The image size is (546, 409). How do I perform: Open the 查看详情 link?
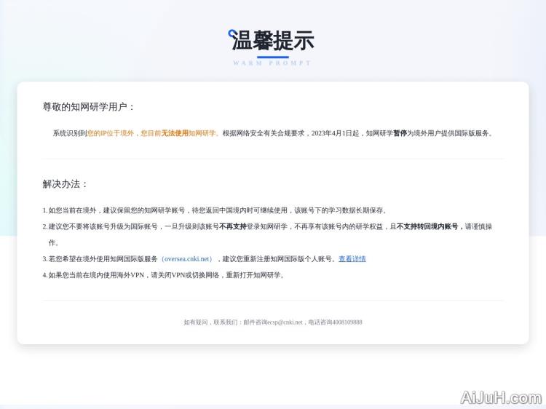[352, 259]
